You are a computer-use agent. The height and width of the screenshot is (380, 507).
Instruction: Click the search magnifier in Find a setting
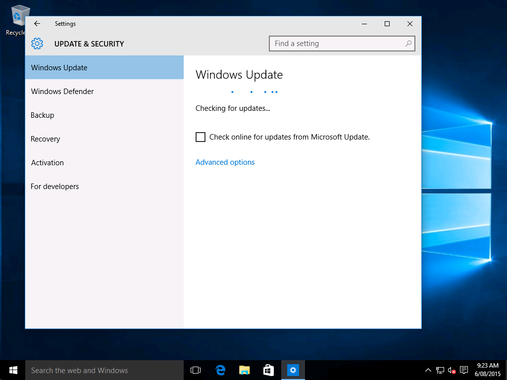408,44
